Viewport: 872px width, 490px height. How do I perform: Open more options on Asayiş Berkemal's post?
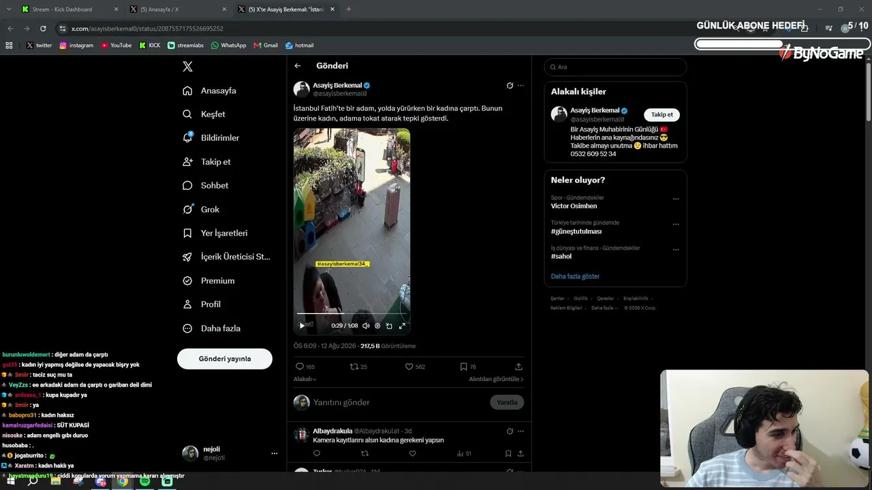[520, 86]
